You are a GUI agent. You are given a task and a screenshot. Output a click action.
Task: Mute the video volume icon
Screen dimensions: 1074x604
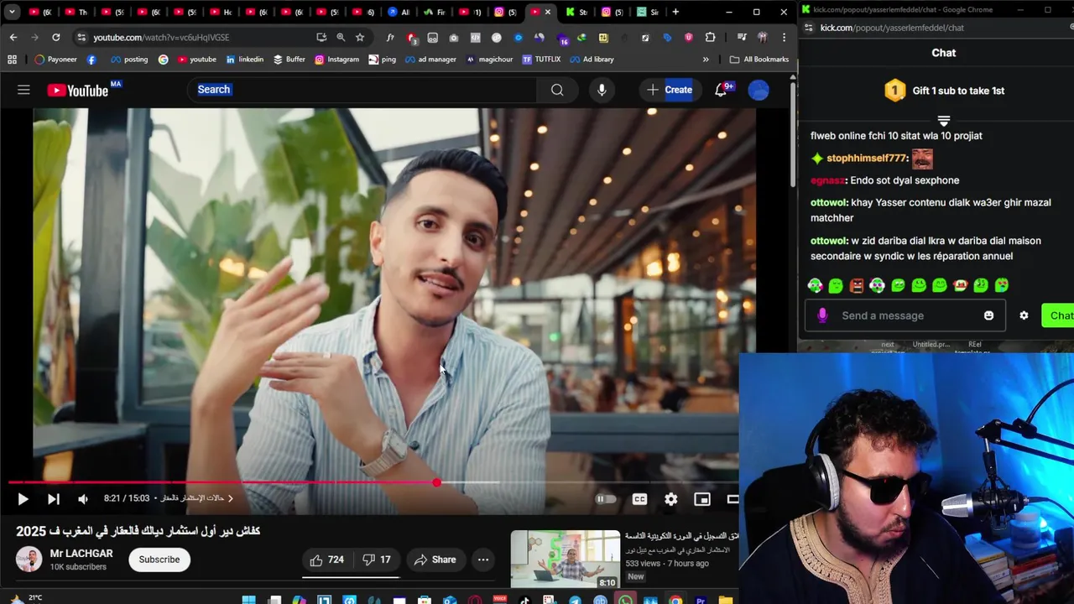click(x=83, y=499)
